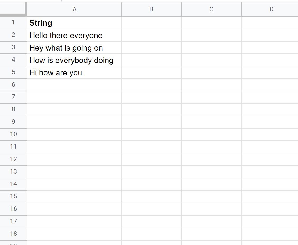Select row 6 header
Image resolution: width=298 pixels, height=245 pixels.
(x=13, y=85)
